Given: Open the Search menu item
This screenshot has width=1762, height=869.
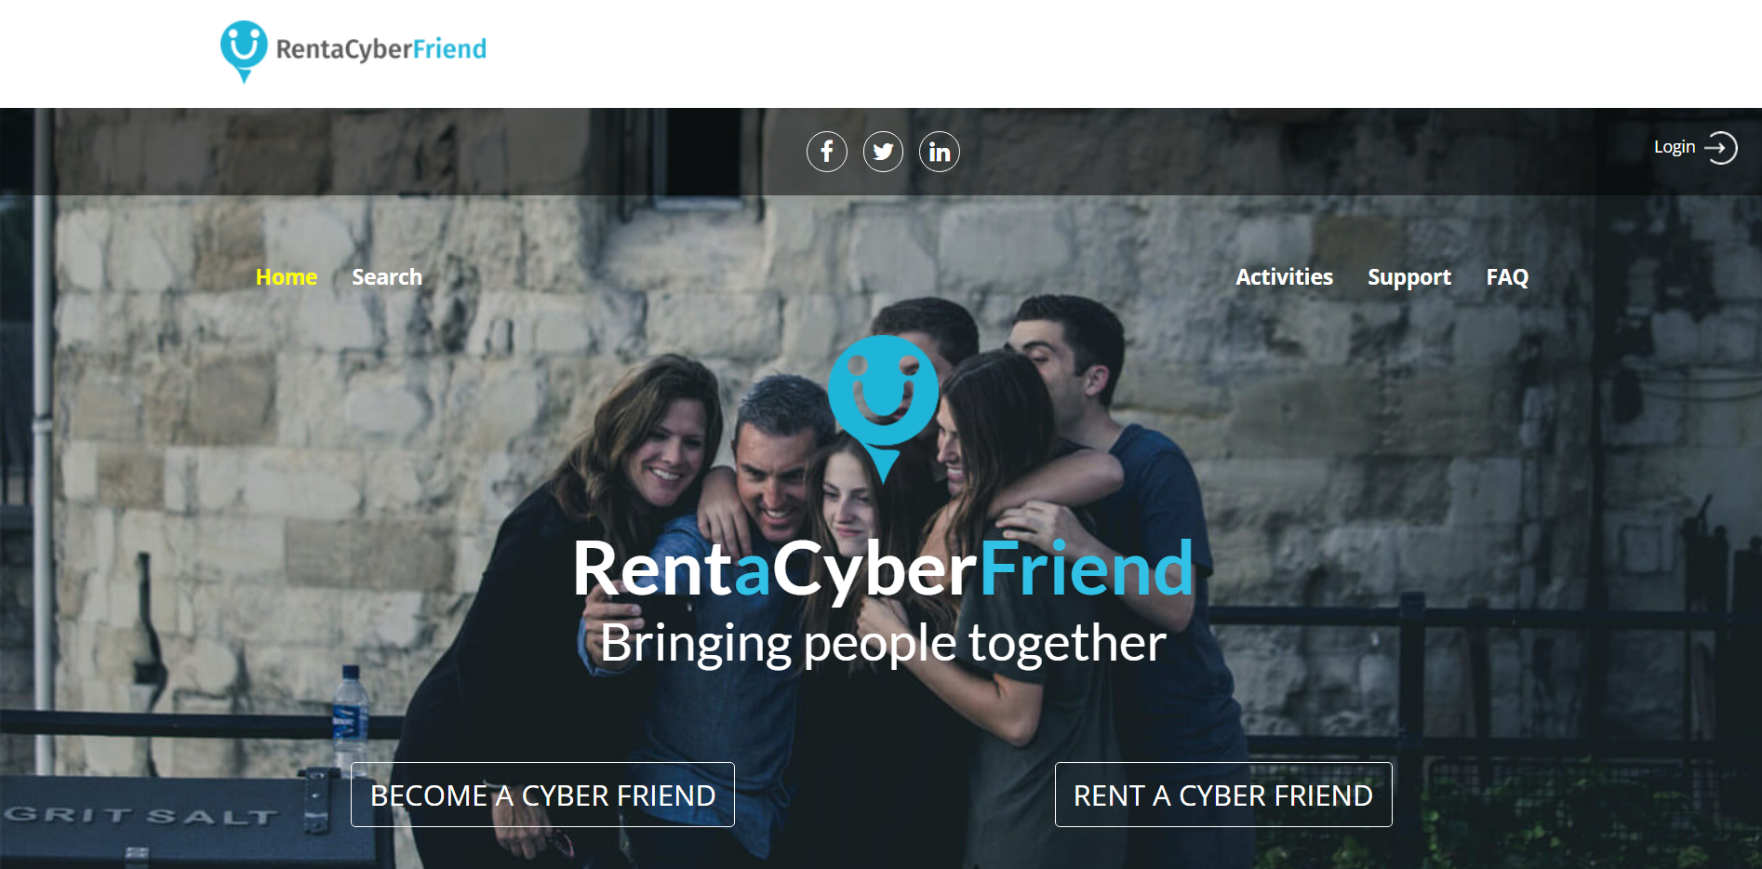Looking at the screenshot, I should tap(387, 277).
